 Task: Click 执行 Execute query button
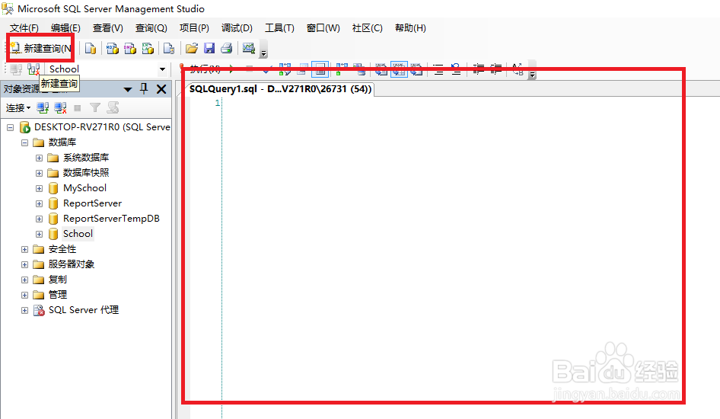tap(201, 69)
